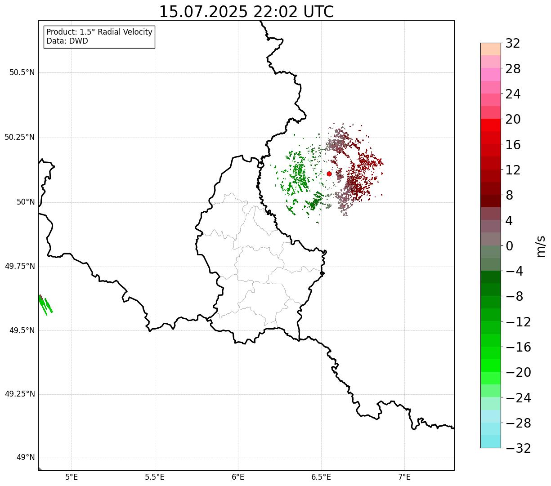Viewport: 551px width, 486px height.
Task: Click the bright green radar echoes near the left map edge
Action: (45, 305)
